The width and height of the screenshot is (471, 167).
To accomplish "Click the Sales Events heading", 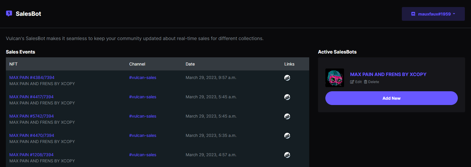I will (x=21, y=52).
